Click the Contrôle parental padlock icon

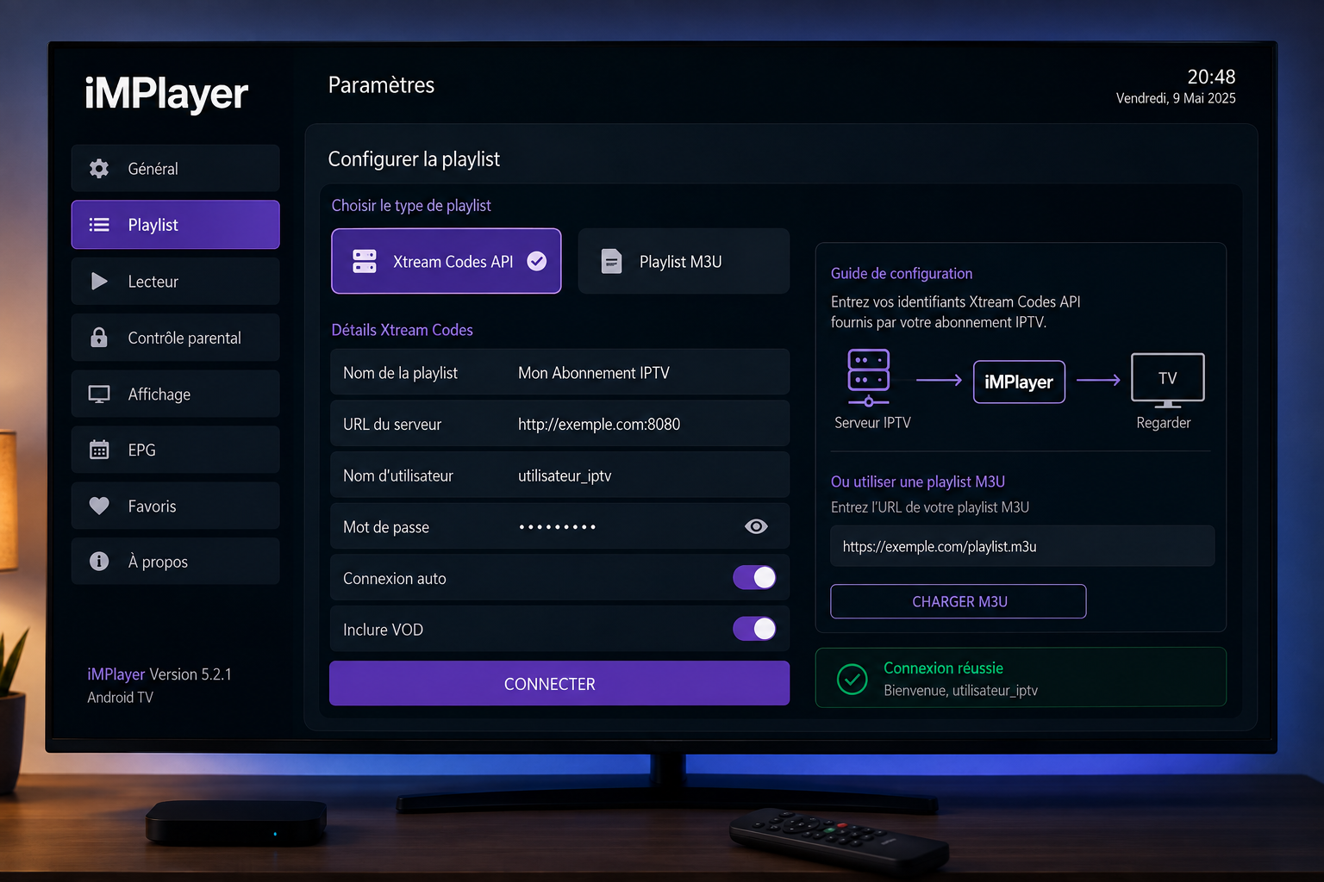click(x=99, y=338)
